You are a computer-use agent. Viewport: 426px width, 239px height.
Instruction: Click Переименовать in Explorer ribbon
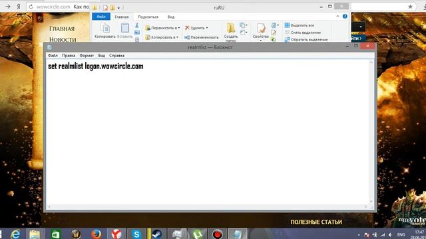201,37
